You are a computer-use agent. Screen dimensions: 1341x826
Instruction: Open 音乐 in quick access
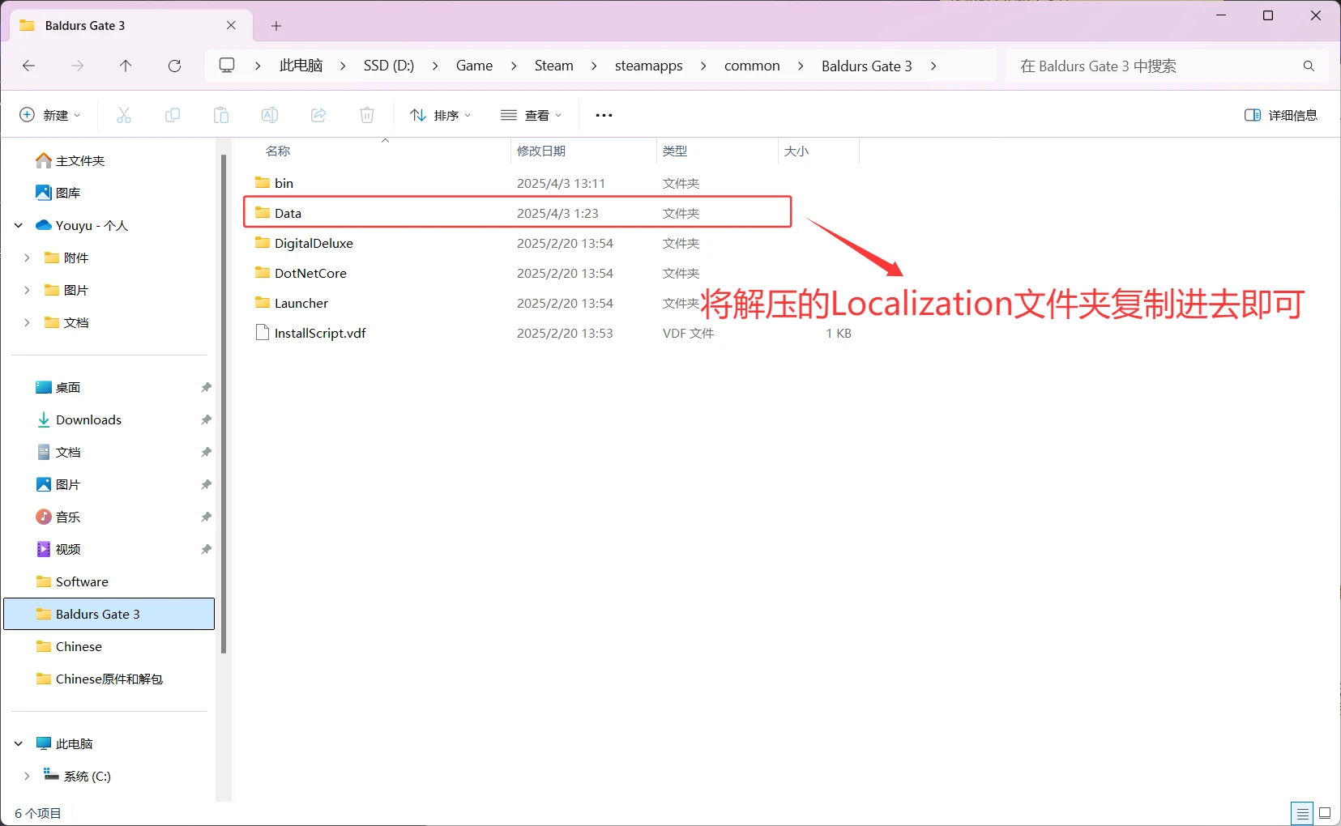click(x=58, y=517)
